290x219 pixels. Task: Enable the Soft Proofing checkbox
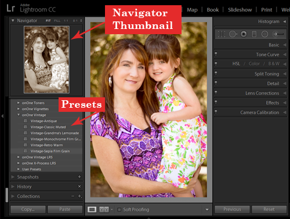coord(119,210)
